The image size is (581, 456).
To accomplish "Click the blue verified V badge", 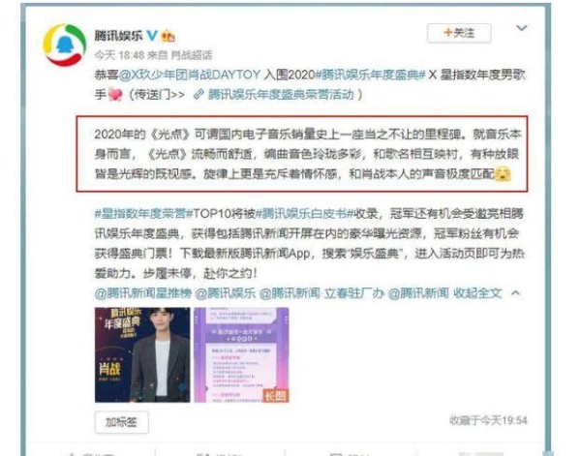I will point(152,36).
